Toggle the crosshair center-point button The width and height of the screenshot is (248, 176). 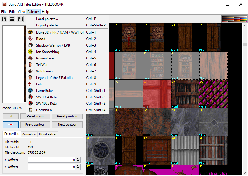[11, 124]
